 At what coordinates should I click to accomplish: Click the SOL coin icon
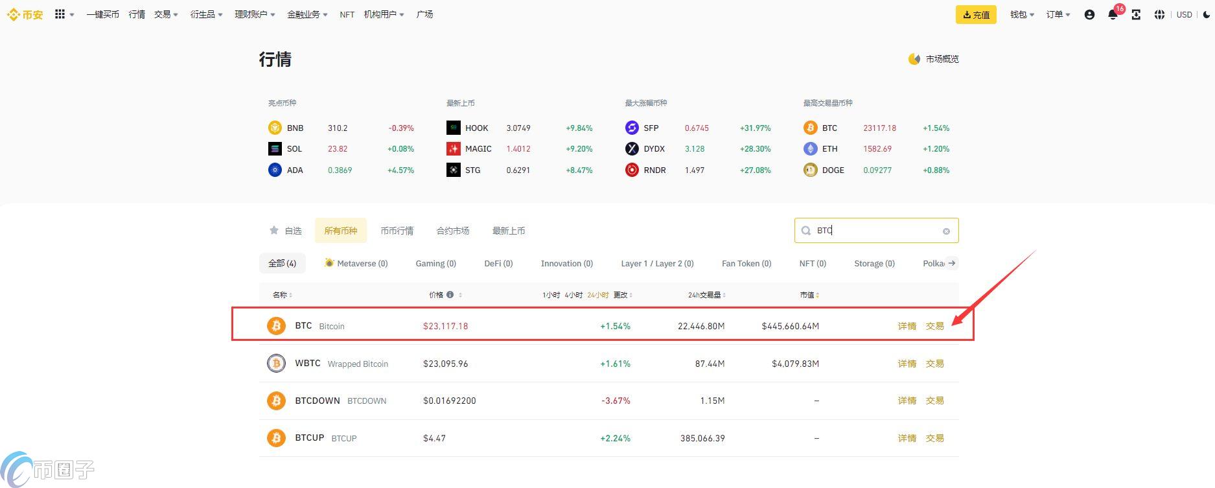[275, 148]
